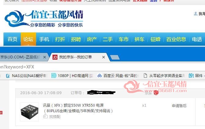The image size is (205, 129).
Task: Click the XTR550 power supply thumbnail
Action: point(29,112)
